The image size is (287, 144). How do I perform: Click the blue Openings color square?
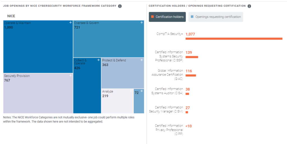(192, 17)
